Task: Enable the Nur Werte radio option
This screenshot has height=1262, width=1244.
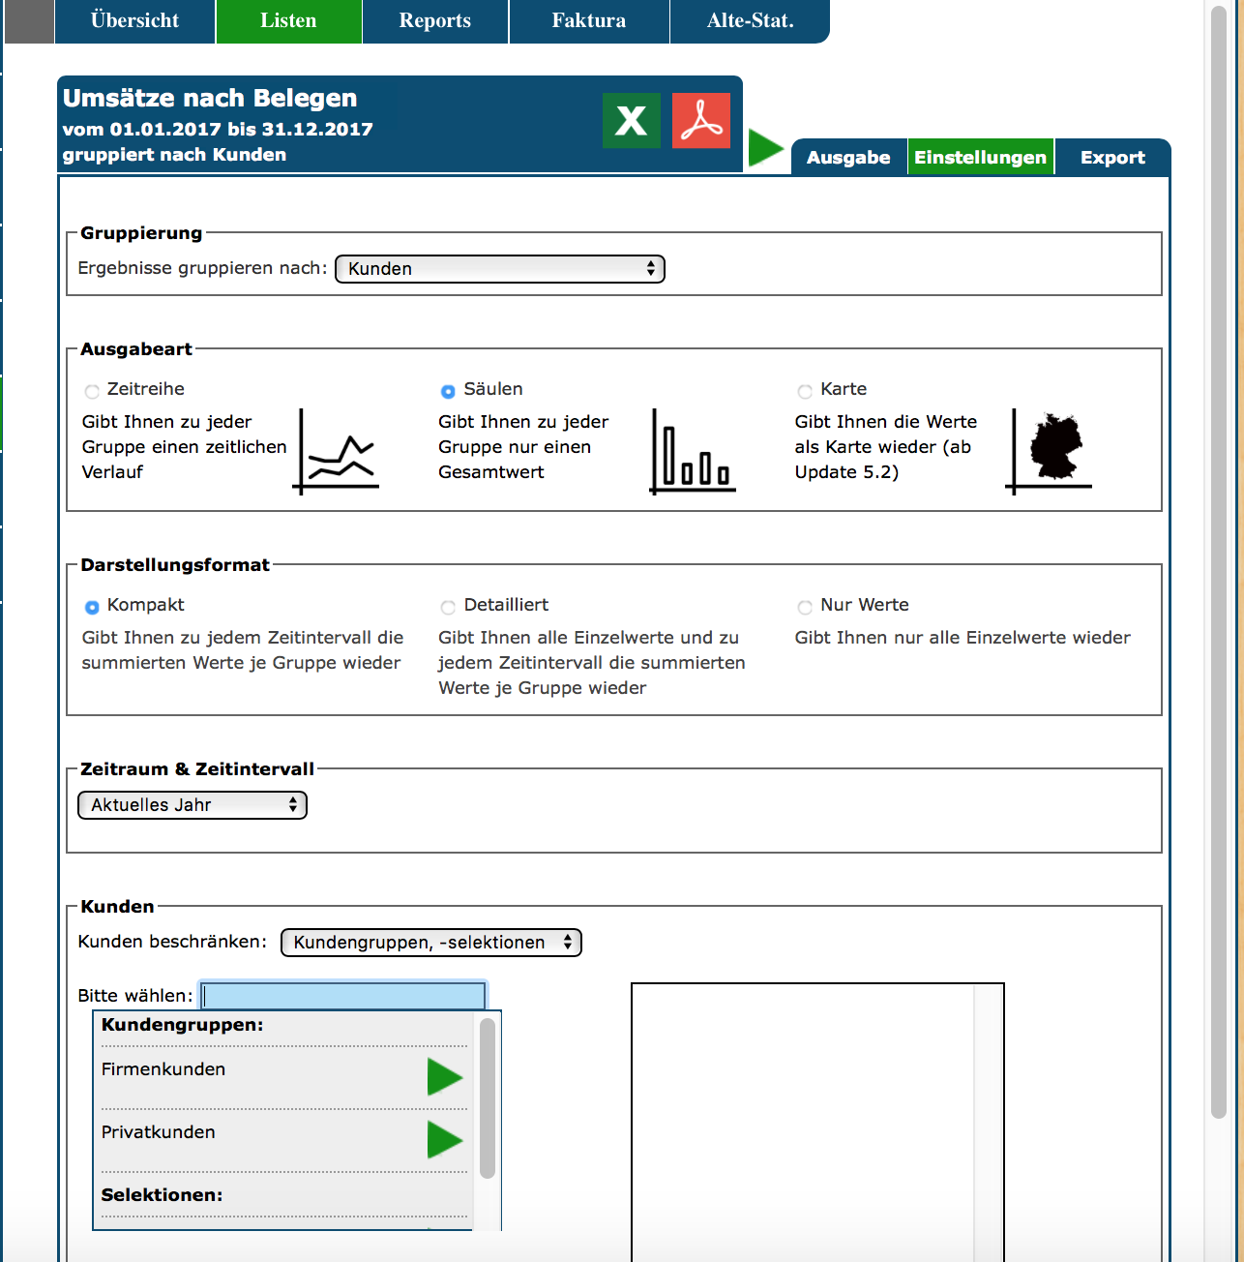Action: [805, 608]
